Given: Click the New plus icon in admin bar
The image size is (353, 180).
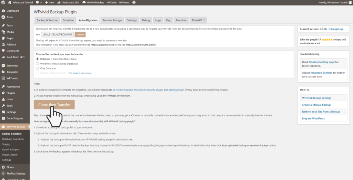Looking at the screenshot, I should click(x=46, y=2).
